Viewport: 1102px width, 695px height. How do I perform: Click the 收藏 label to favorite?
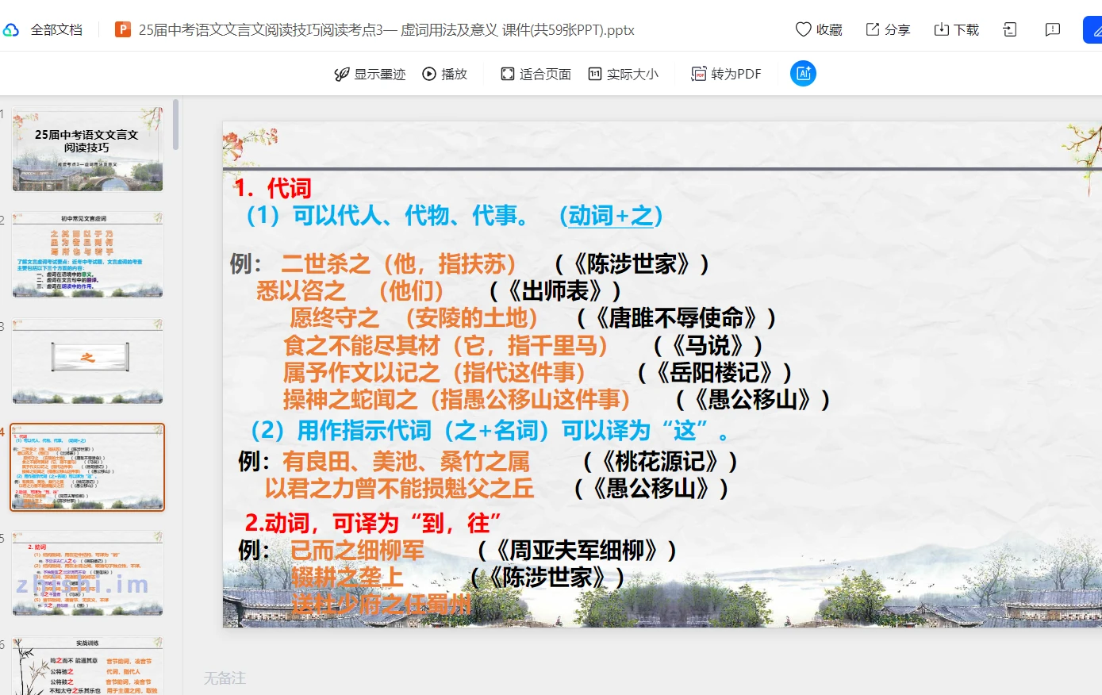coord(829,29)
